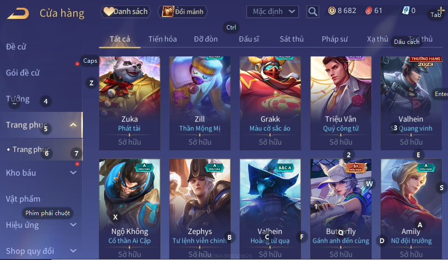Click the red ruby currency icon
The image size is (448, 260).
pos(369,11)
